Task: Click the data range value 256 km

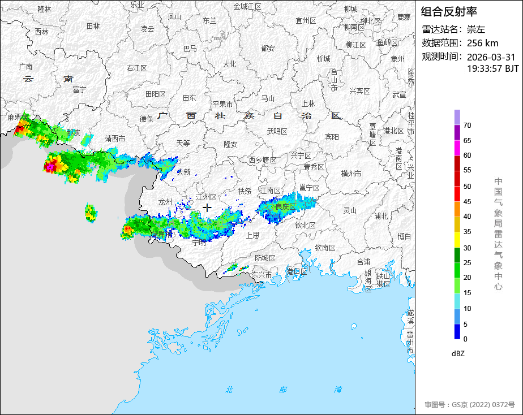Action: pos(482,44)
